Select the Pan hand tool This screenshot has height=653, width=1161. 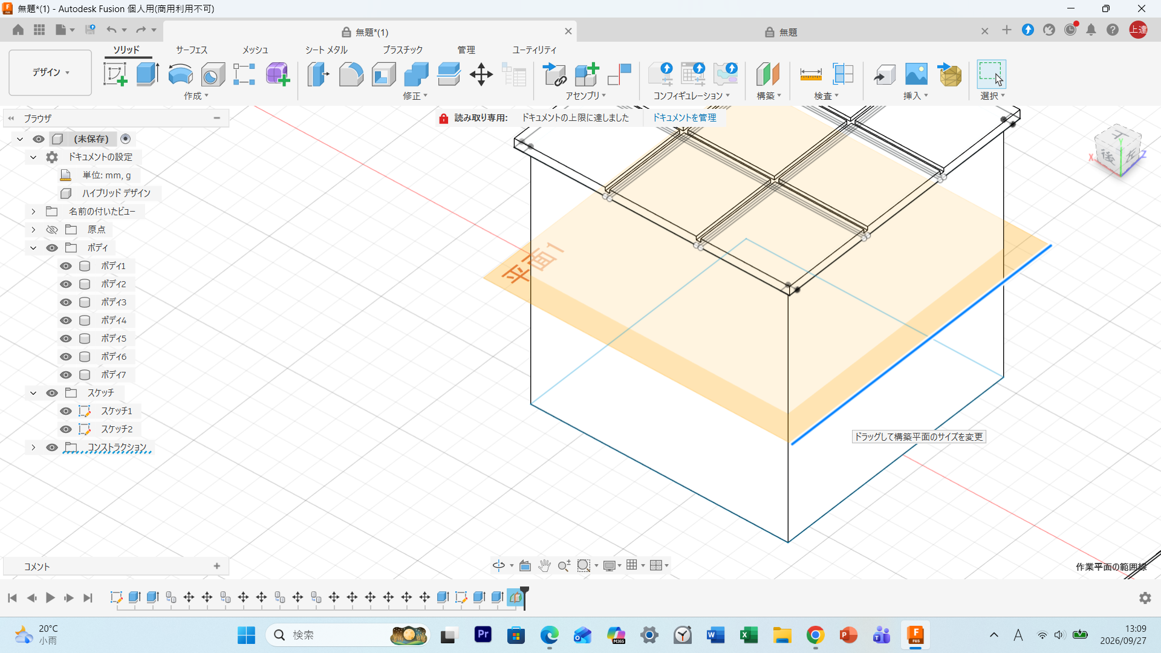pyautogui.click(x=544, y=565)
